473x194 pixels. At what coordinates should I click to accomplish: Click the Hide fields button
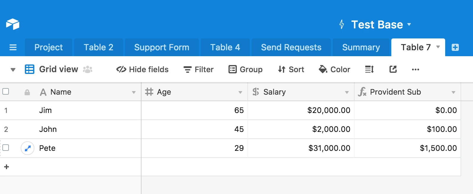point(142,69)
